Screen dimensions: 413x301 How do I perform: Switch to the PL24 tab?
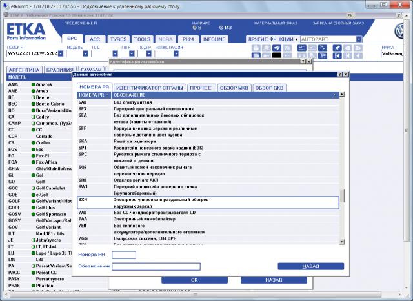(x=188, y=39)
